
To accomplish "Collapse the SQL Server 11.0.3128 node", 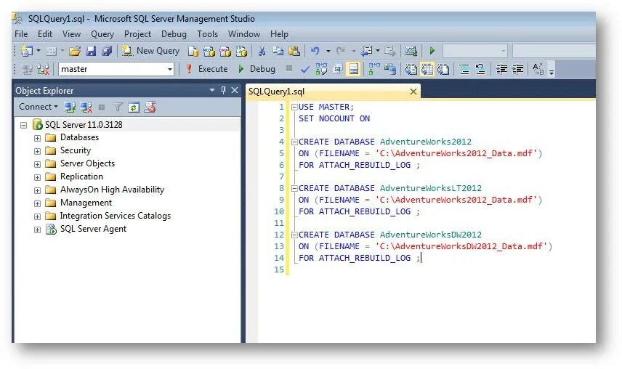I will 23,125.
